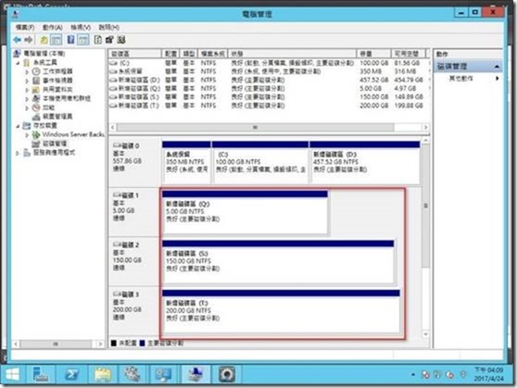
Task: Select 新增磁碟區 (T:) row in volume list
Action: click(269, 106)
